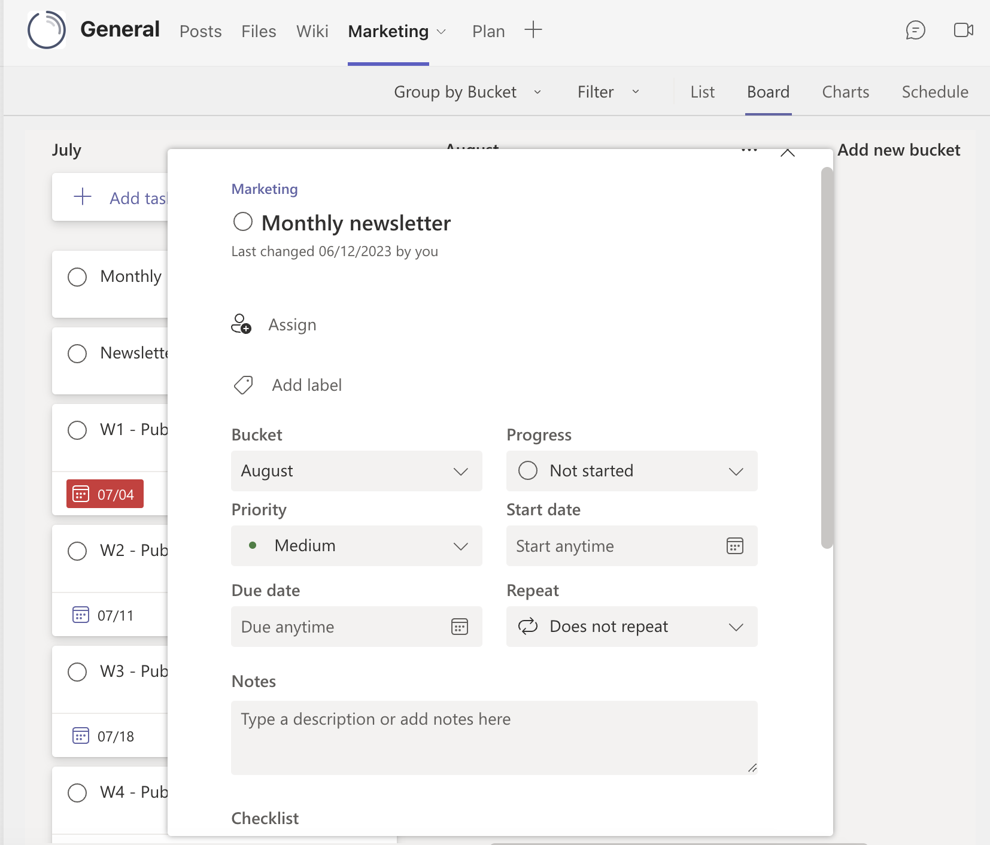This screenshot has height=845, width=990.
Task: Open the Posts tab
Action: pyautogui.click(x=201, y=31)
